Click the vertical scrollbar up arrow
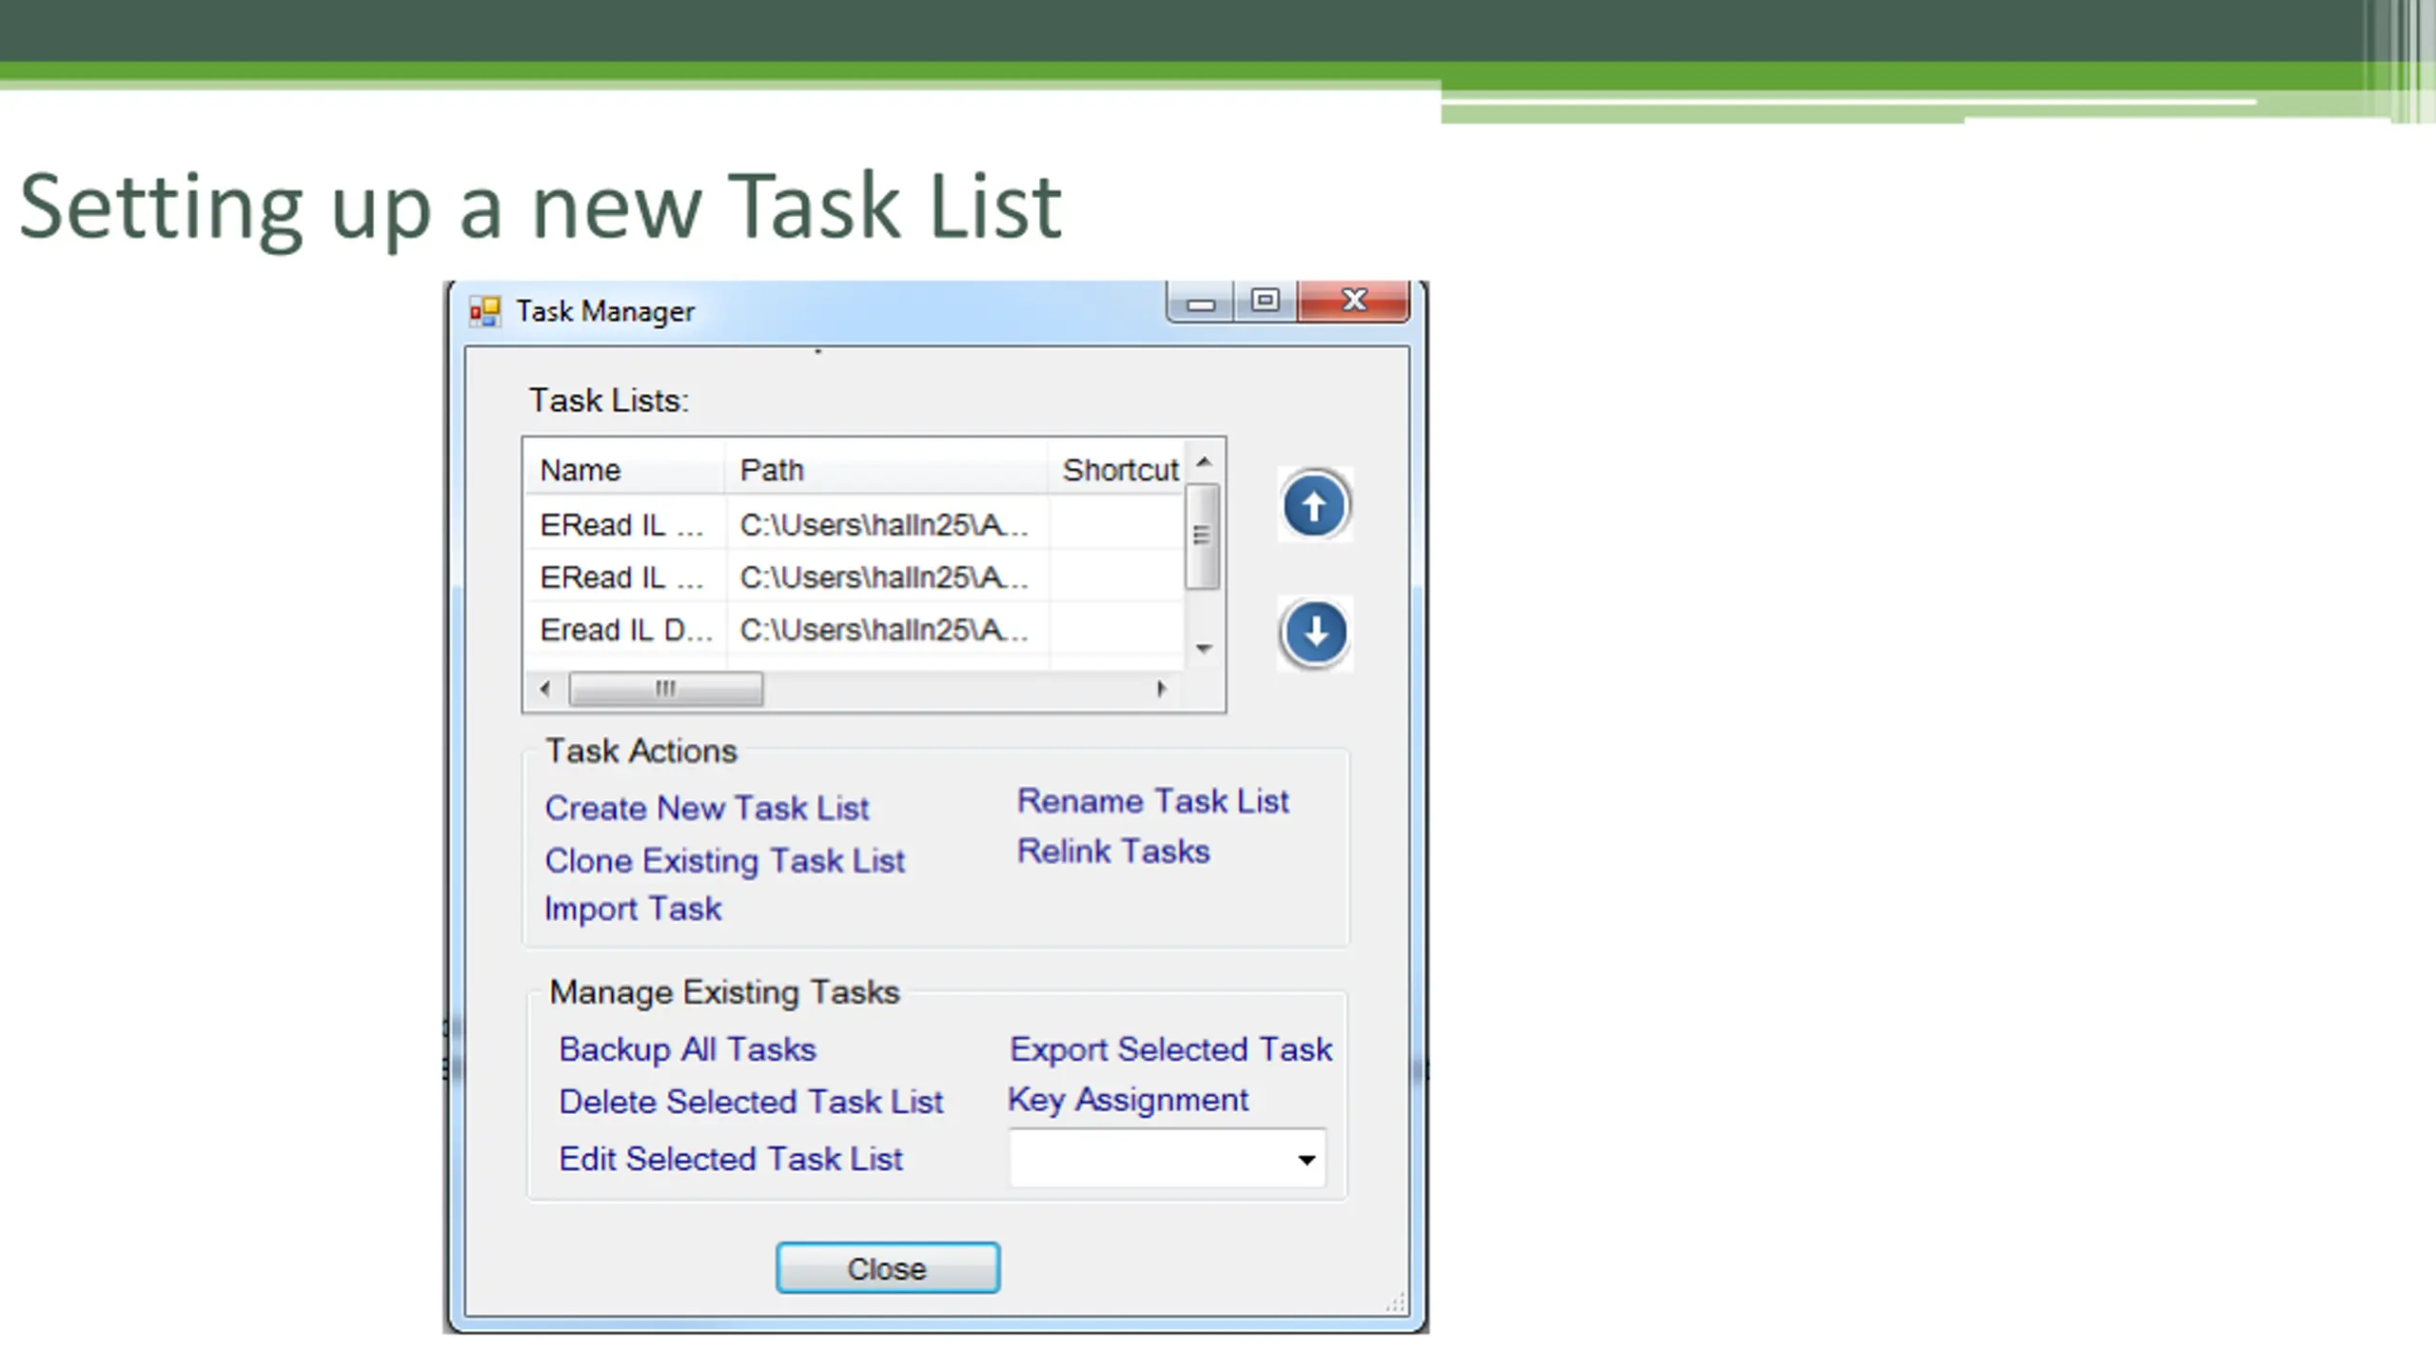This screenshot has height=1370, width=2436. coord(1204,462)
